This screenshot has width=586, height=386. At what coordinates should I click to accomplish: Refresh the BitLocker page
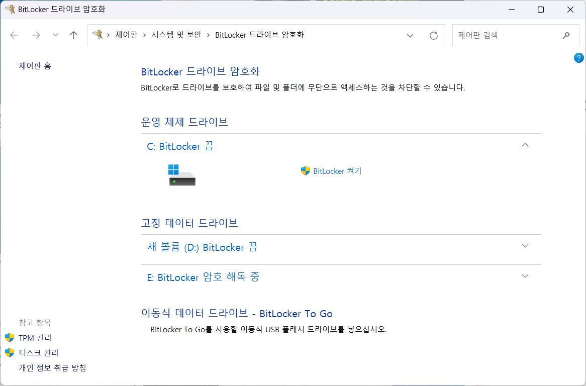[x=434, y=36]
